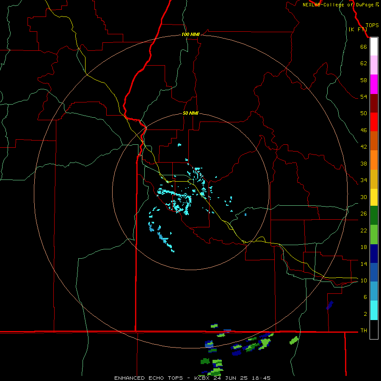Screen dimensions: 381x381
Task: Click the legend value '30'
Action: [x=364, y=197]
